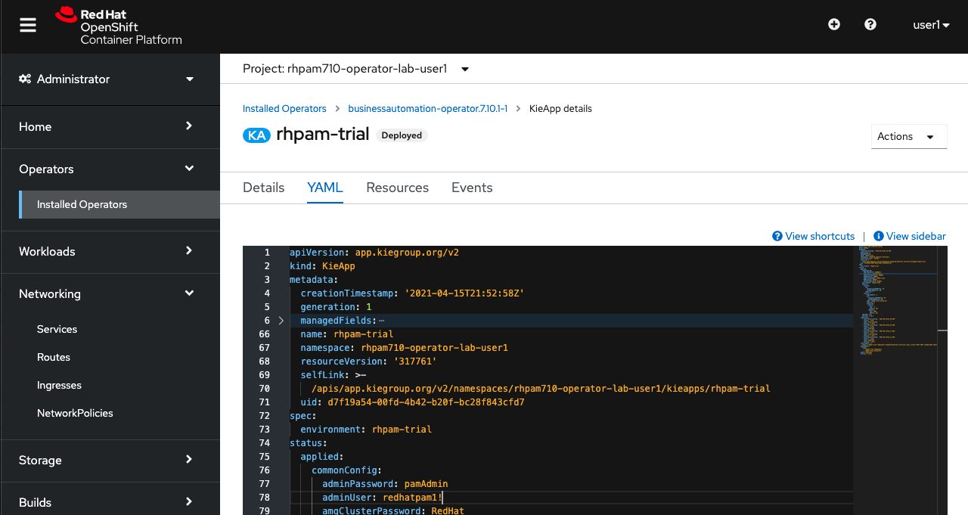Open the help question mark menu
The image size is (968, 515).
pyautogui.click(x=870, y=24)
